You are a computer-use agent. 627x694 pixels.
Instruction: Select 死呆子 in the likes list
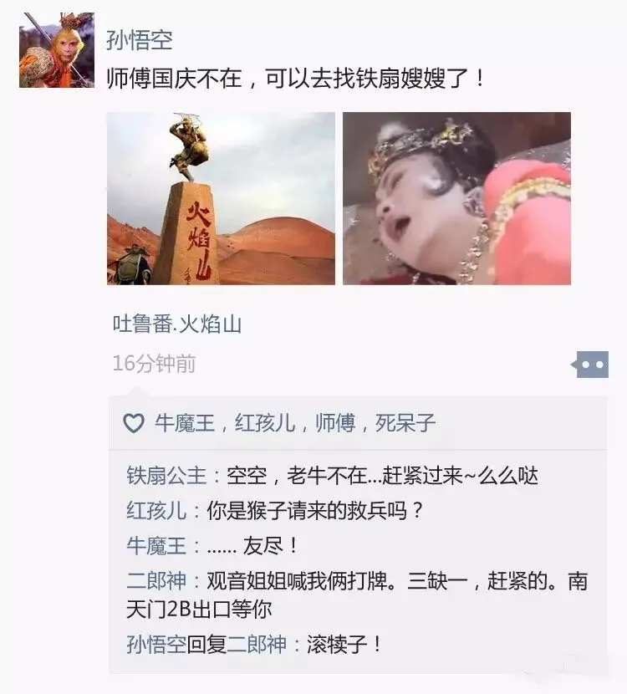click(x=405, y=423)
